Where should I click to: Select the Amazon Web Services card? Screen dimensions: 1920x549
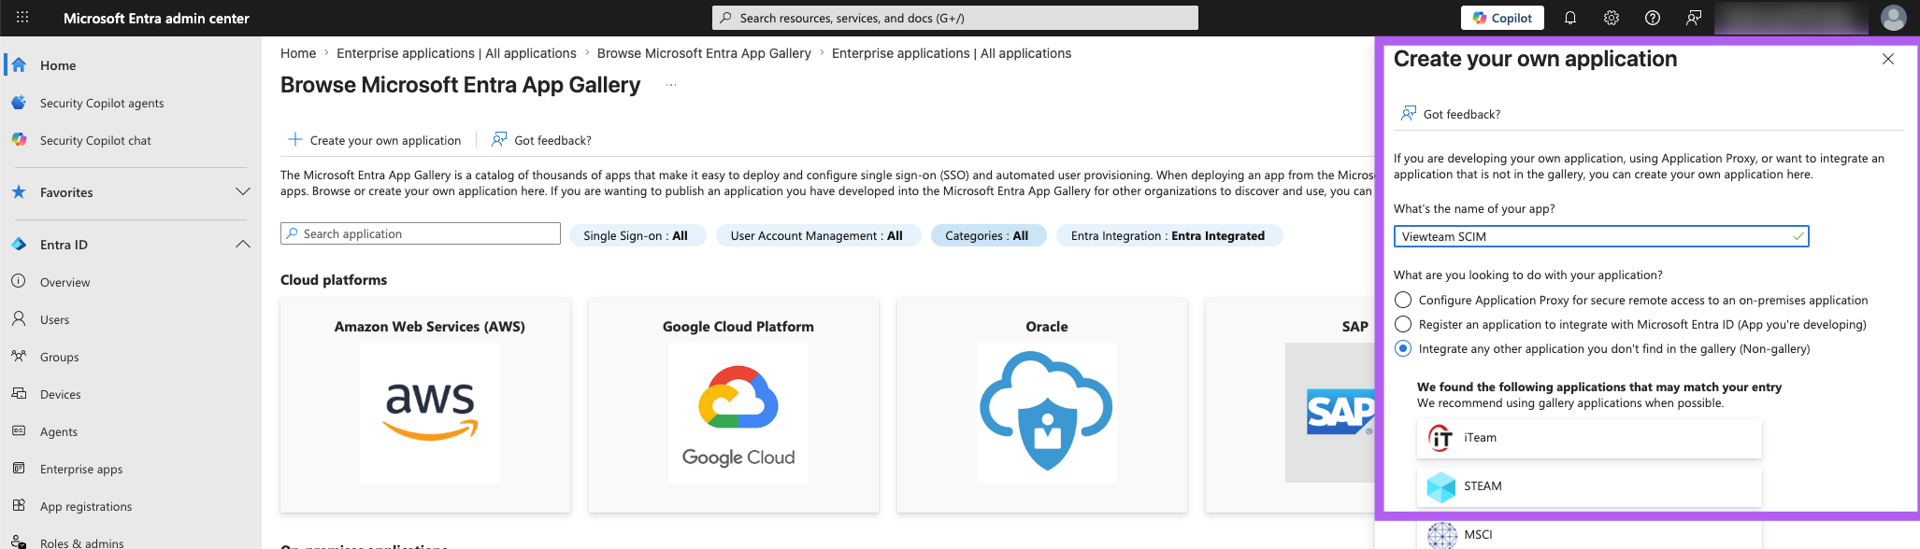click(425, 405)
